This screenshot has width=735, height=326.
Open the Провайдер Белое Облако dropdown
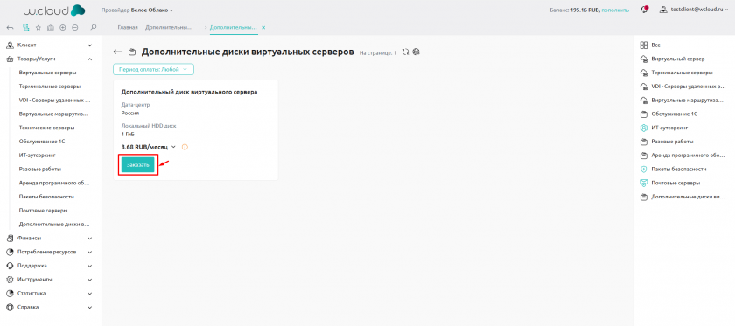click(x=136, y=10)
